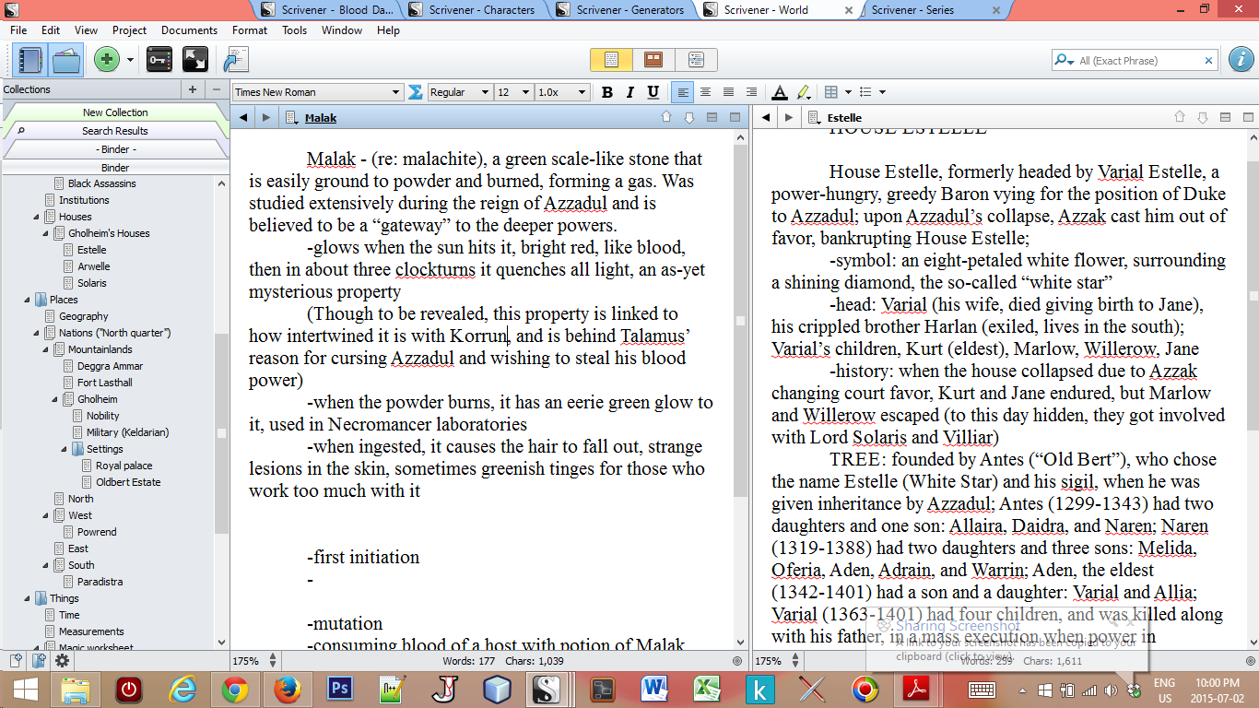Open Microsoft Word from taskbar
1259x708 pixels.
click(x=655, y=689)
